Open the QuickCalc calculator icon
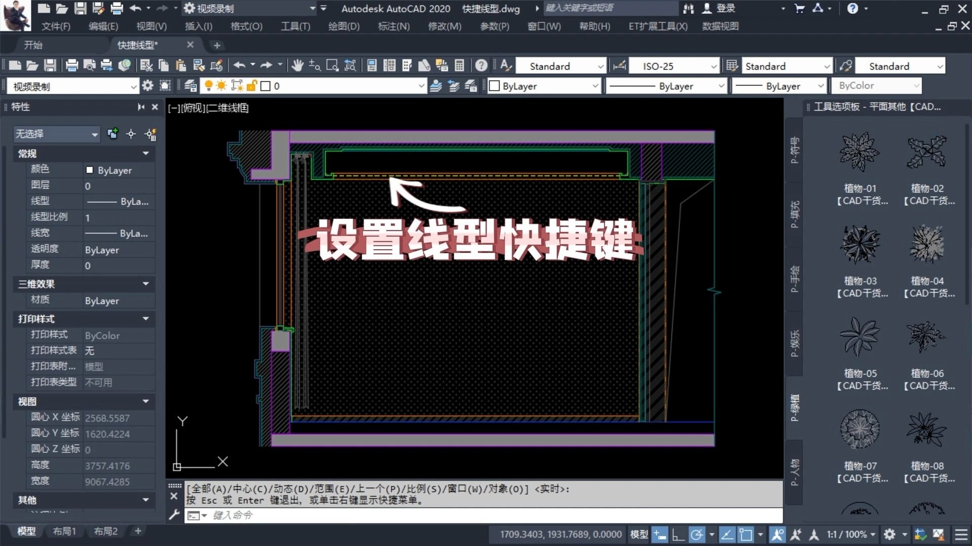This screenshot has width=972, height=546. [x=459, y=65]
